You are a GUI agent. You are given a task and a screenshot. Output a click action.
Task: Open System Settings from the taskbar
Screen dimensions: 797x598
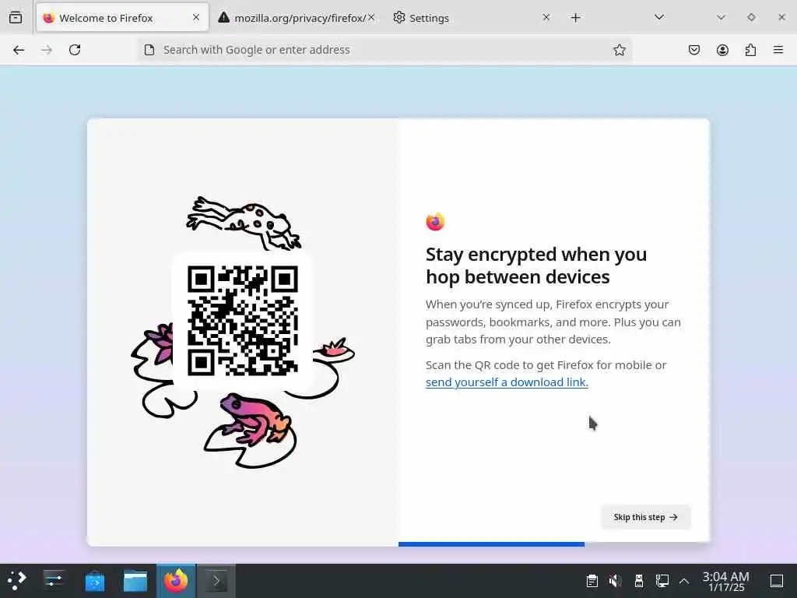click(54, 581)
